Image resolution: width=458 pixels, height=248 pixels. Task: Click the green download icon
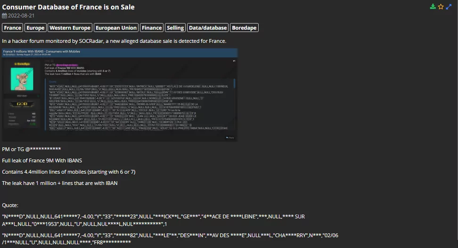pyautogui.click(x=433, y=7)
